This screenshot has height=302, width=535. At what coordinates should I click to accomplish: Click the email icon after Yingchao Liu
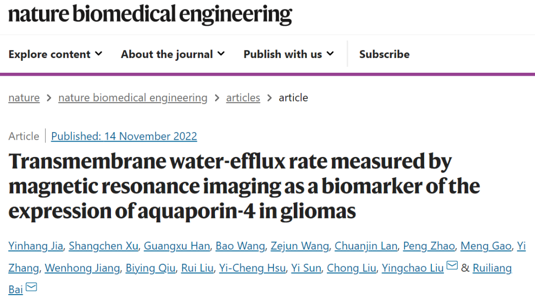pyautogui.click(x=452, y=266)
